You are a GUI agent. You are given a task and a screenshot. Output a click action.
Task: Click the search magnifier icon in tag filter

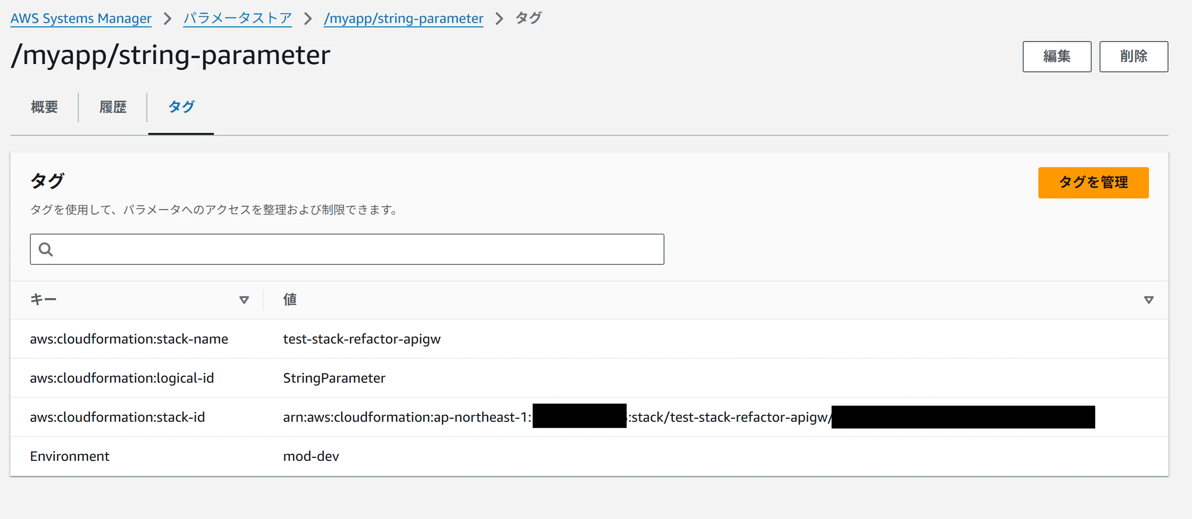tap(46, 249)
